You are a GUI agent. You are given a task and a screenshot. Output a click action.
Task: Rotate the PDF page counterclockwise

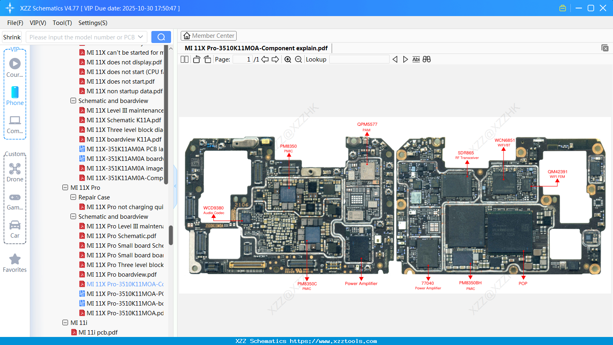click(196, 59)
